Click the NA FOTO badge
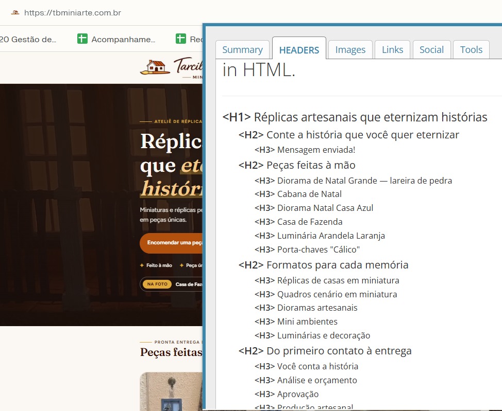502x411 pixels. click(157, 284)
